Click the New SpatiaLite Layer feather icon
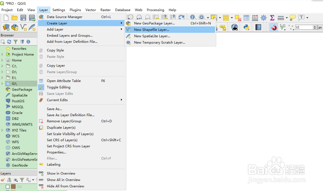Screen dimensions: 323x191 [32, 27]
